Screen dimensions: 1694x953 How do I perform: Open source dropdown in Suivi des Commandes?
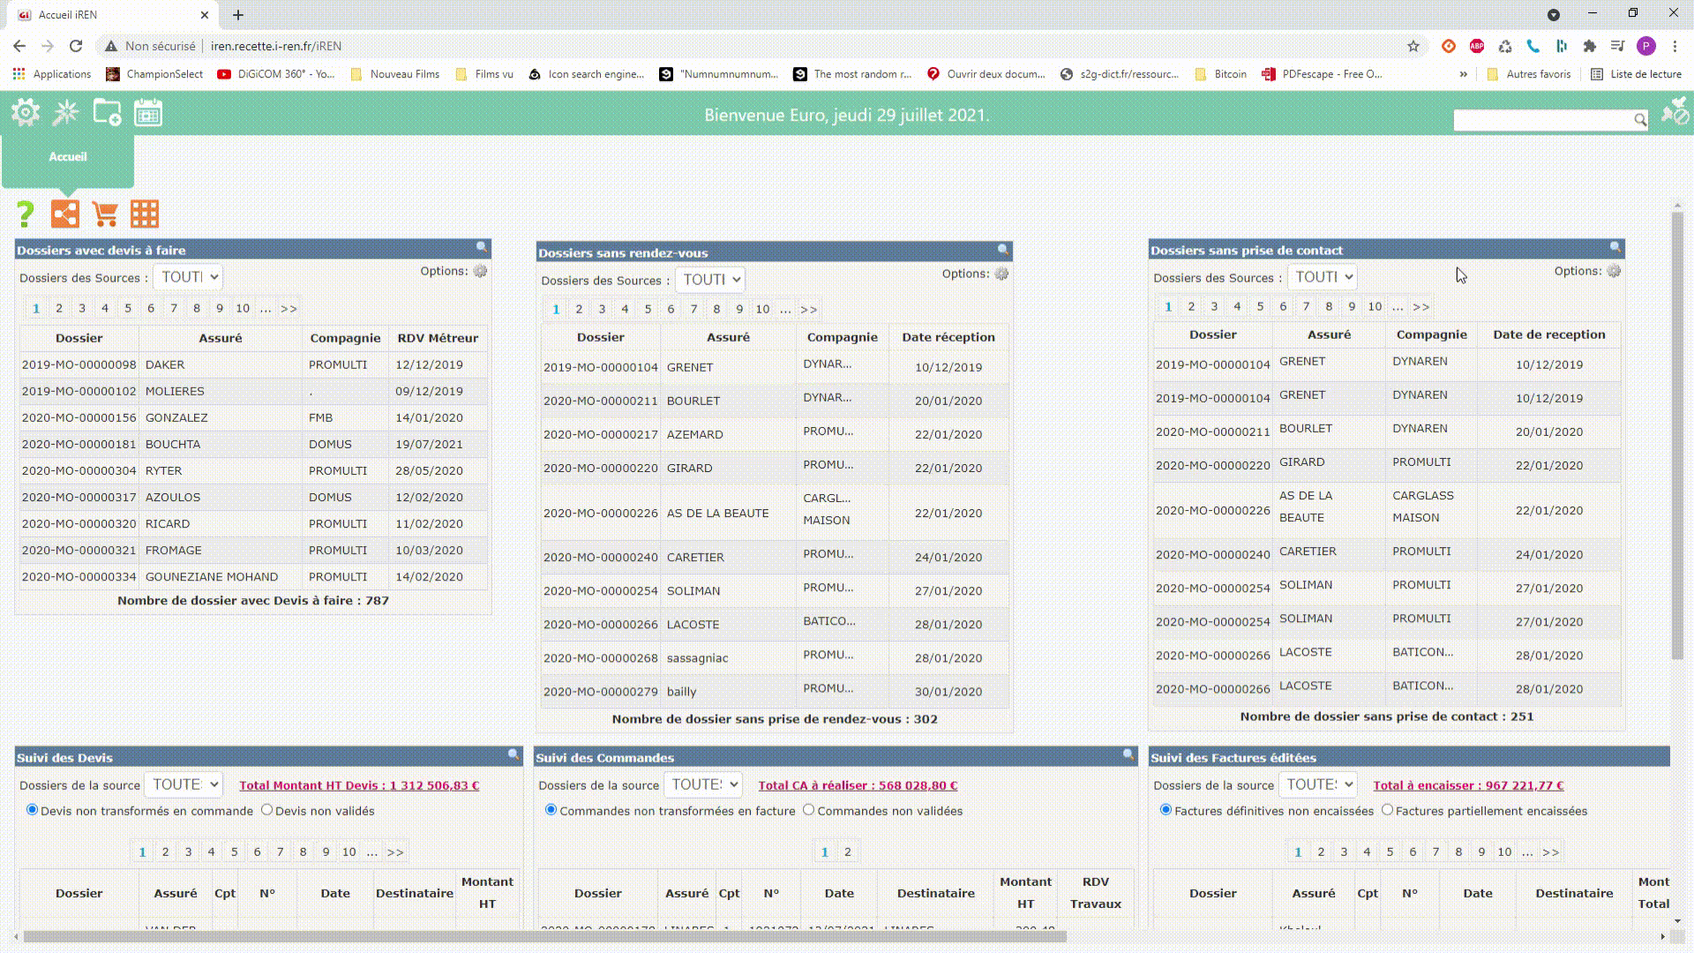click(x=703, y=784)
